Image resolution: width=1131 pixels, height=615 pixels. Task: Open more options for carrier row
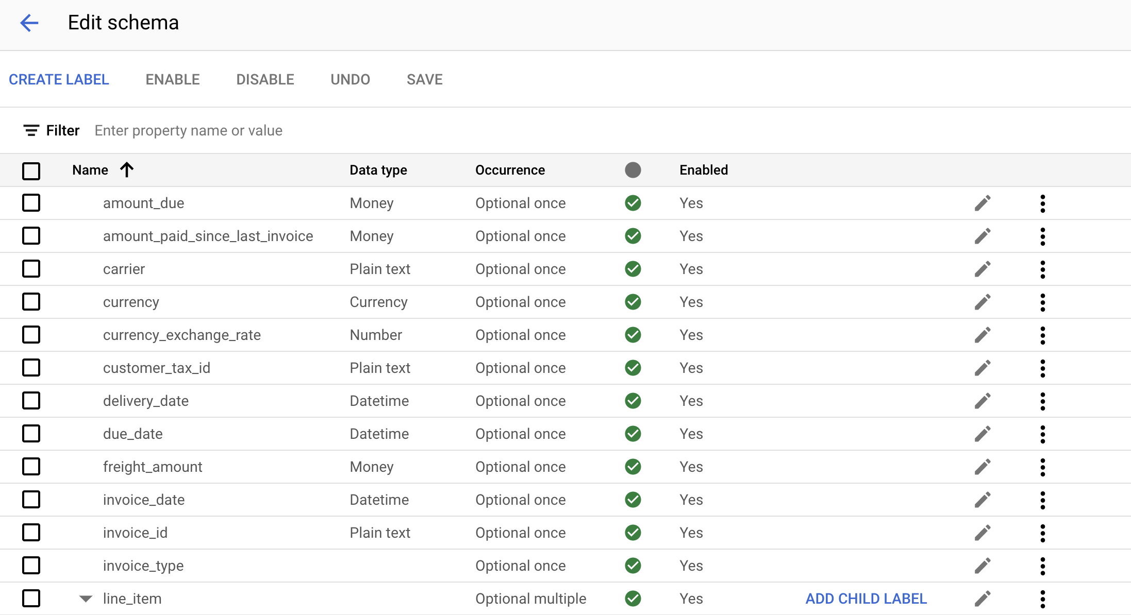tap(1043, 269)
